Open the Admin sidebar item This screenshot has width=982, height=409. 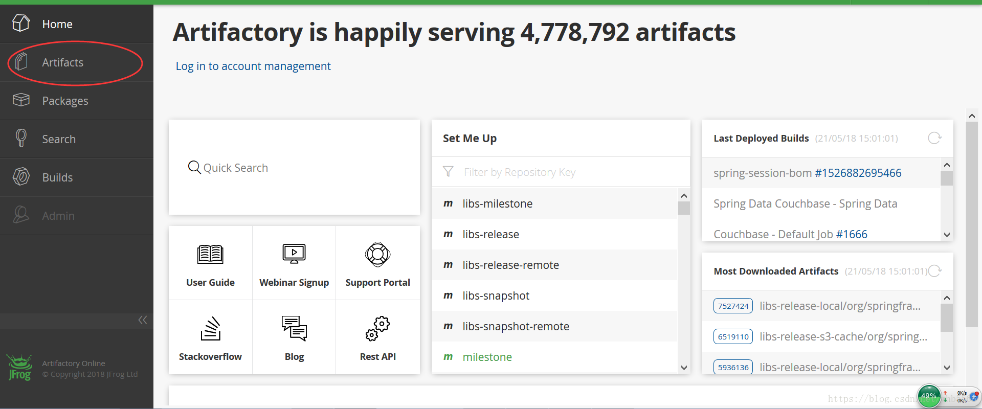pos(77,216)
